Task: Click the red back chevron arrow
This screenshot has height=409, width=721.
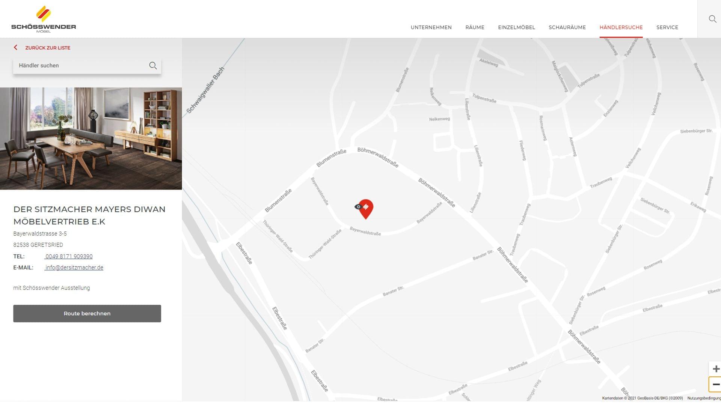Action: [x=15, y=48]
